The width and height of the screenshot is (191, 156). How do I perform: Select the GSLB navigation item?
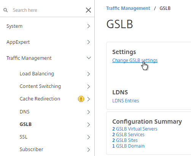[x=25, y=124]
